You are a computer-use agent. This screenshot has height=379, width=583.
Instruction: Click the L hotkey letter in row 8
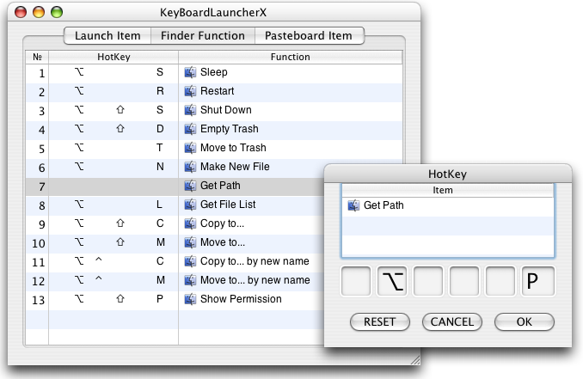(159, 205)
